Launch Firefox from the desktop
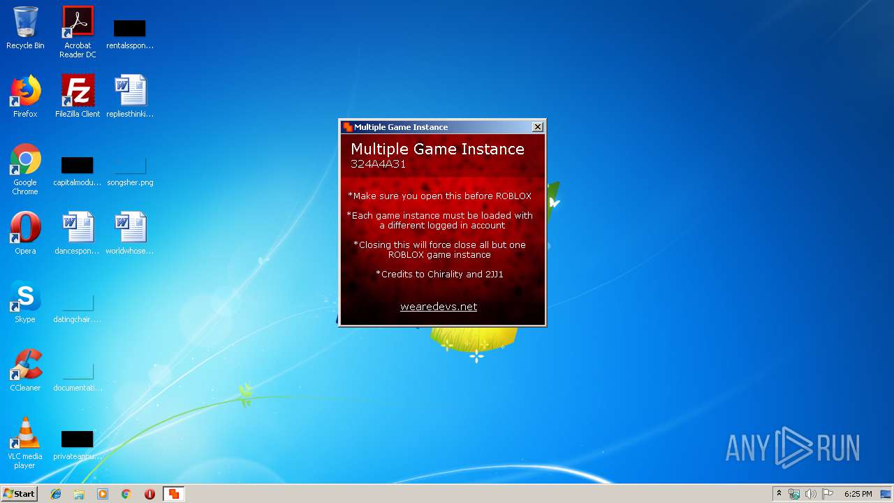This screenshot has height=503, width=894. coord(25,96)
